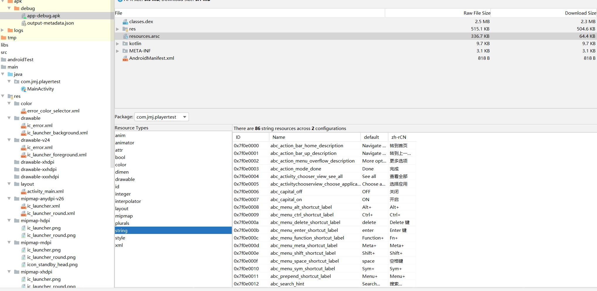Select libs in project tree

point(5,45)
